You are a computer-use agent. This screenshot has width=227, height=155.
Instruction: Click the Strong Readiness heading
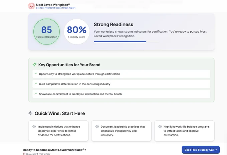point(113,24)
